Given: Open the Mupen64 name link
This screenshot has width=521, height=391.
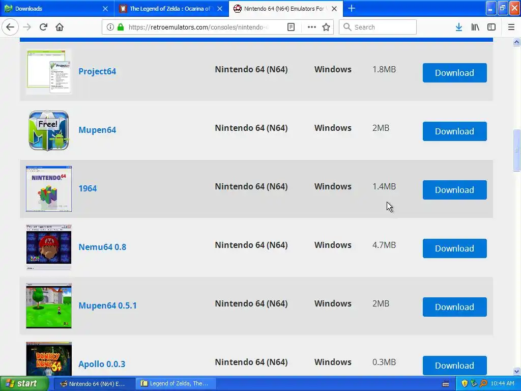Looking at the screenshot, I should coord(97,130).
